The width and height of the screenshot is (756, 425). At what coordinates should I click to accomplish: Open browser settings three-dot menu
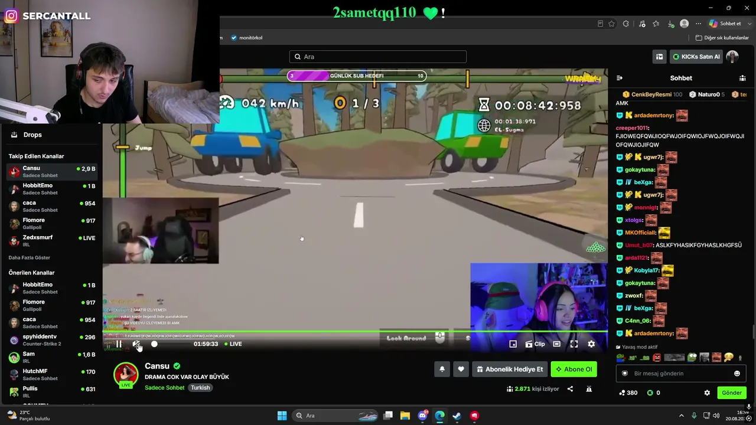coord(698,24)
